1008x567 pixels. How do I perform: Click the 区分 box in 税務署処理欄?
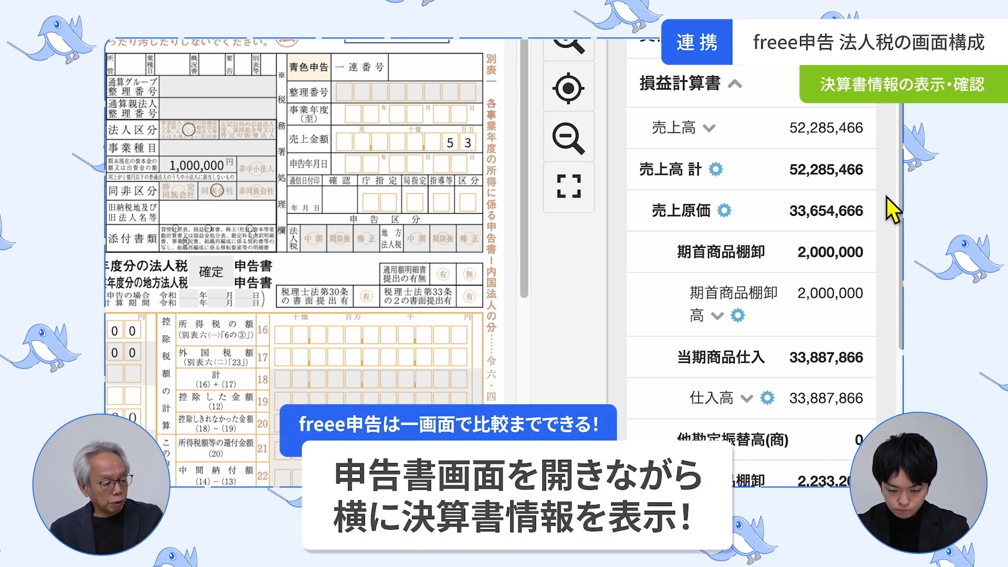(x=467, y=202)
